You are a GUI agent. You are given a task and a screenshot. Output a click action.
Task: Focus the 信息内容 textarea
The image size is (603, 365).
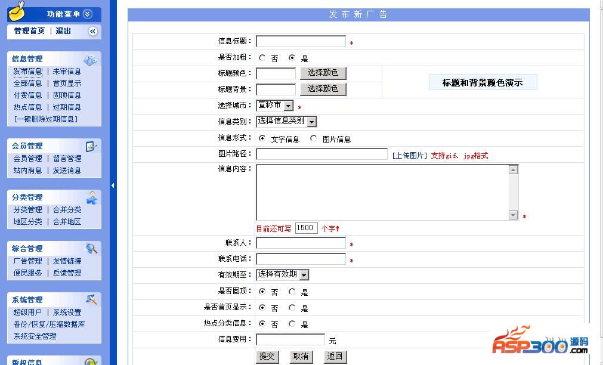tap(387, 192)
